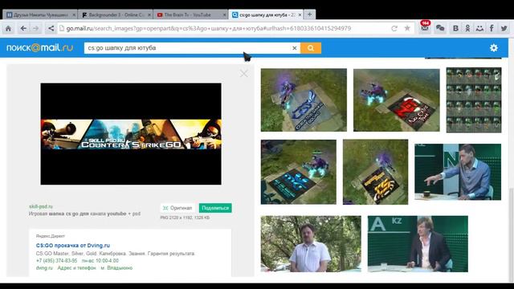Open man in white shirt outdoors thumbnail
The width and height of the screenshot is (514, 289).
pyautogui.click(x=311, y=244)
